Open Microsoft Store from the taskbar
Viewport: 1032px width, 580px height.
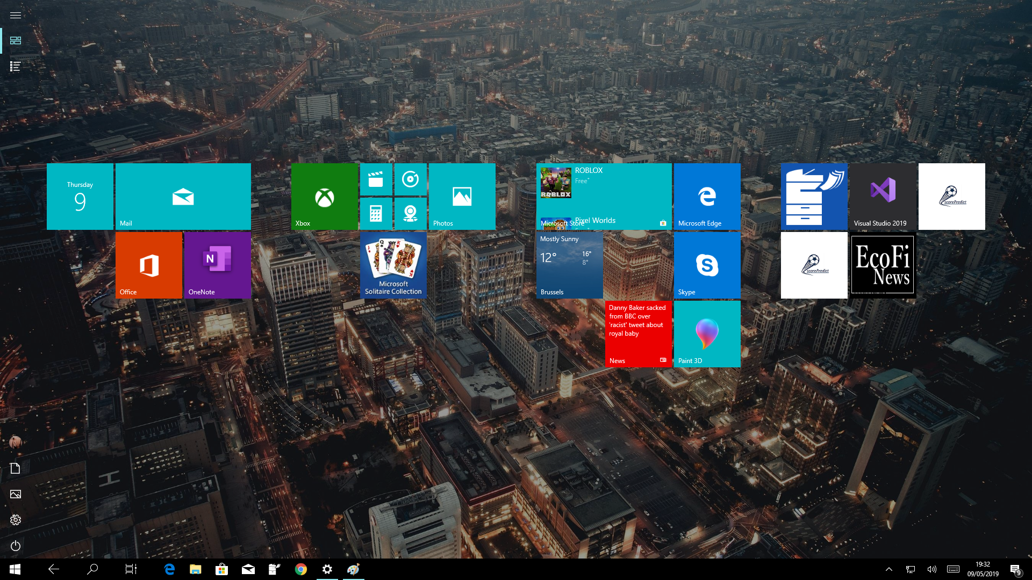221,569
